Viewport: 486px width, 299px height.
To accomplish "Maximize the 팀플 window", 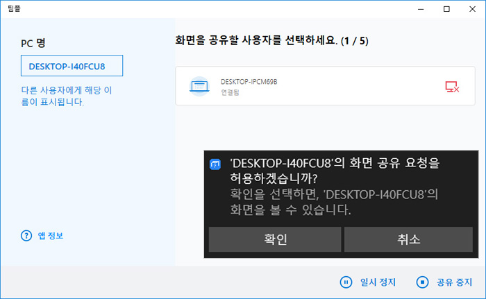I will pos(446,9).
